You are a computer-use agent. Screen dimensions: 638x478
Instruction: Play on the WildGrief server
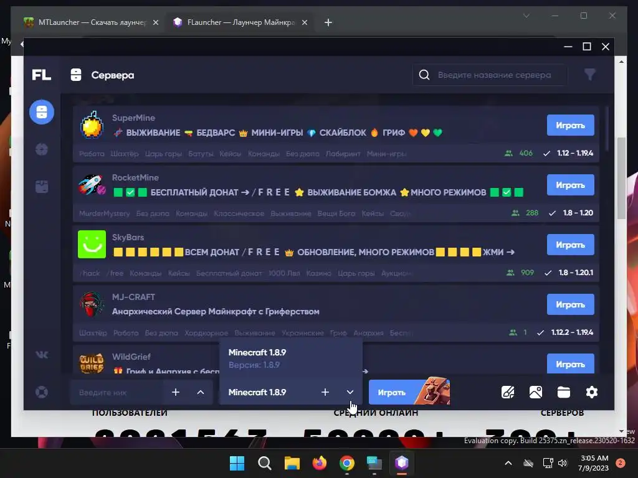point(570,363)
